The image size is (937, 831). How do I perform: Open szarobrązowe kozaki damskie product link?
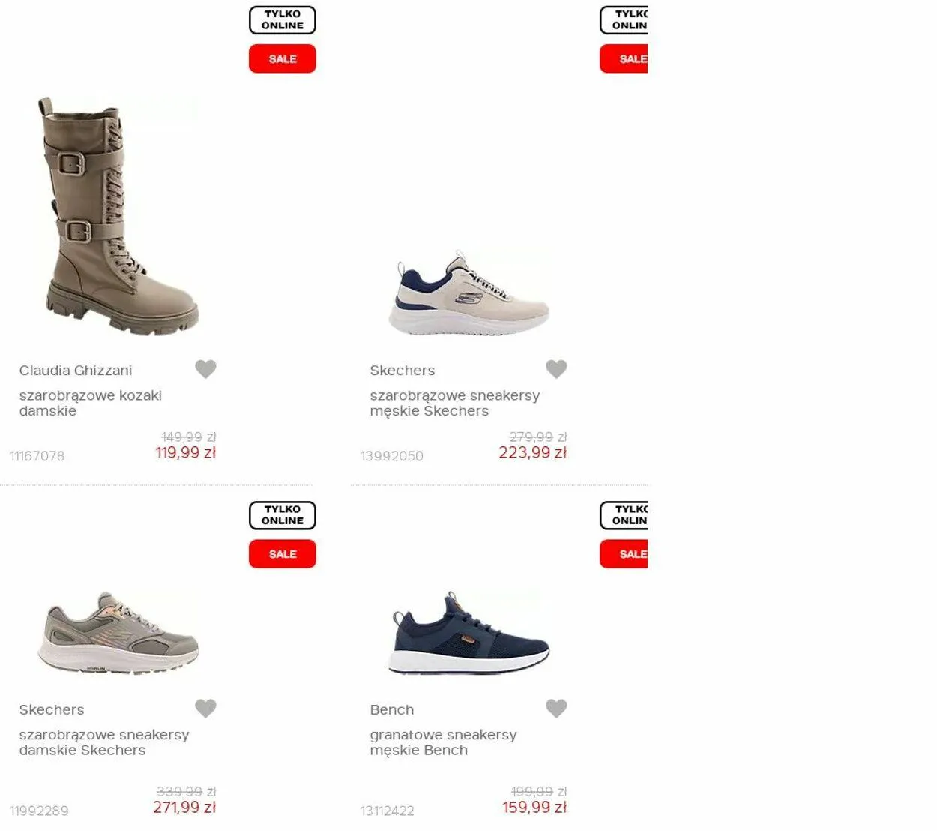[x=91, y=403]
